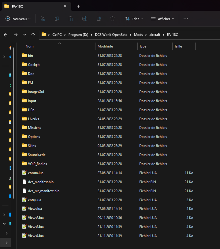The width and height of the screenshot is (220, 249).
Task: Select the Liveries folder
Action: (x=33, y=119)
